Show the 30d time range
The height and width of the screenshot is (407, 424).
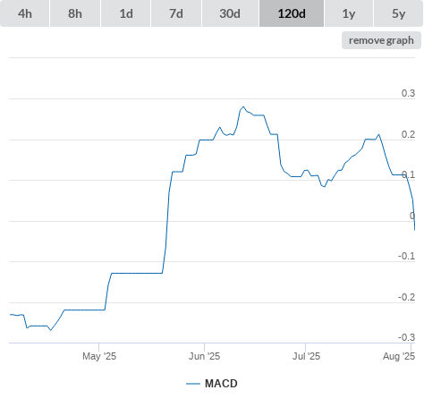[x=230, y=13]
